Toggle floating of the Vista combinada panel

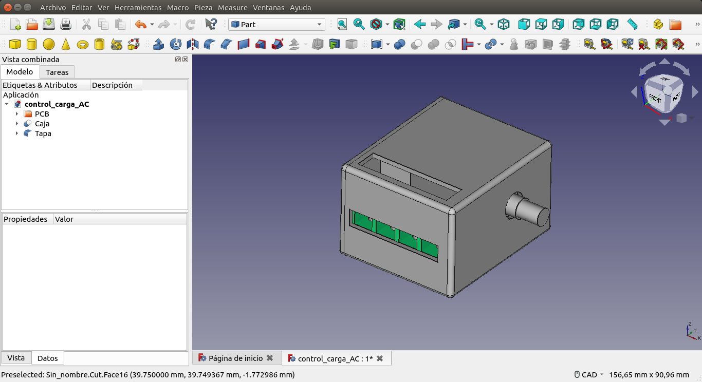(178, 60)
